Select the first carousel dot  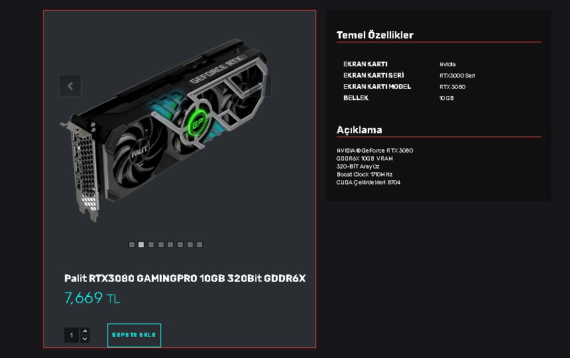[132, 245]
